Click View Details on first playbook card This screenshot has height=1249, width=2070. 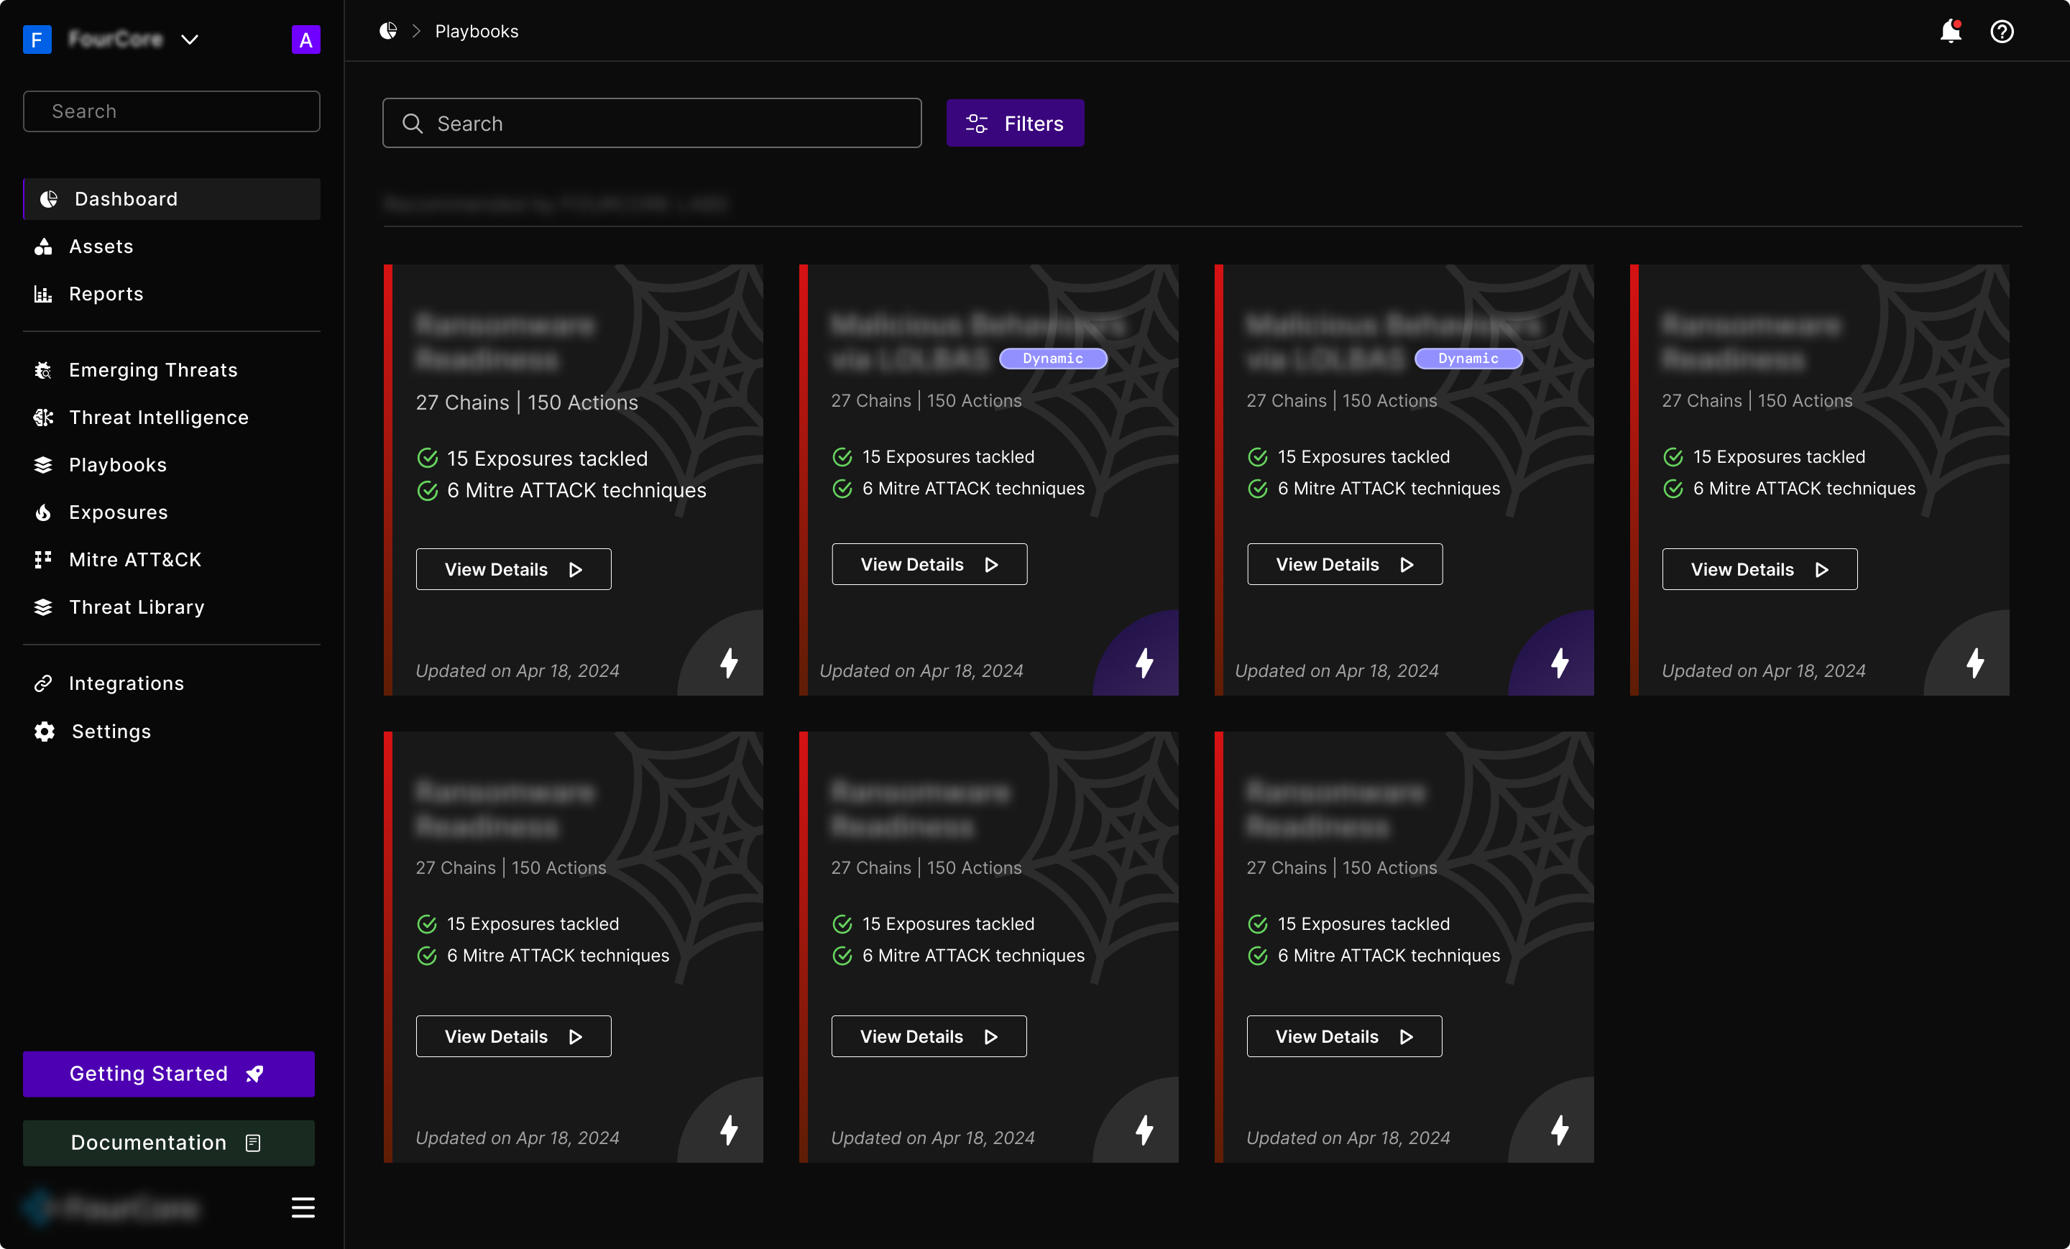pyautogui.click(x=513, y=569)
